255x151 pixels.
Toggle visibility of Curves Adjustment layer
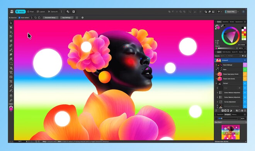tap(245, 102)
